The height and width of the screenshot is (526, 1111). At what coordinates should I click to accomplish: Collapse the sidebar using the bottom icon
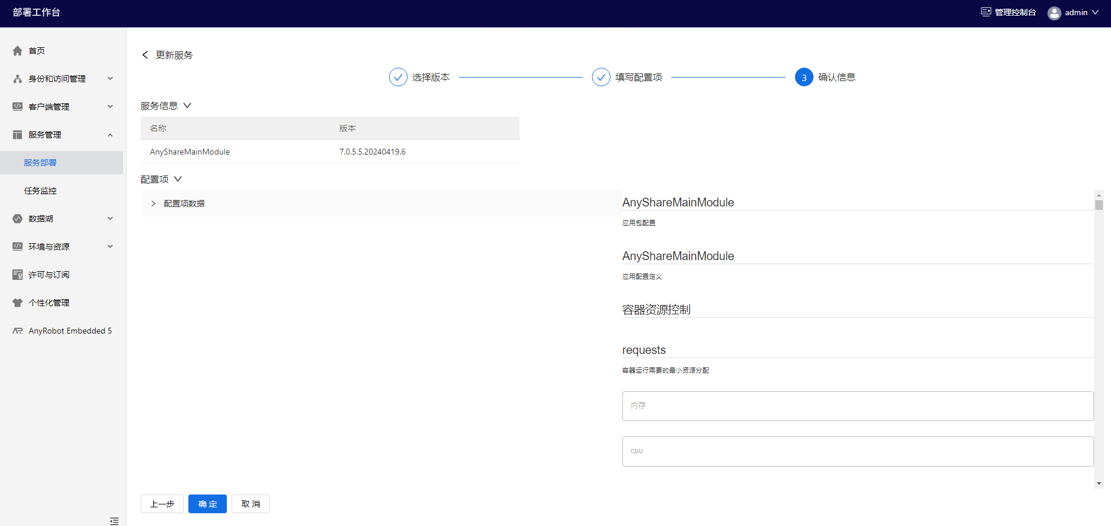[x=114, y=521]
